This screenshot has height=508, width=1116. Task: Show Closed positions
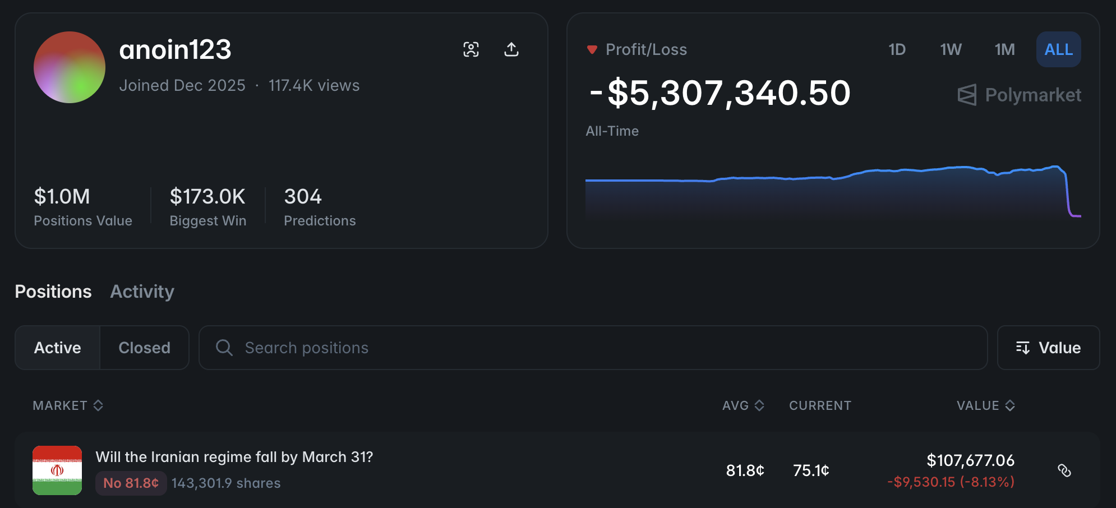coord(144,348)
